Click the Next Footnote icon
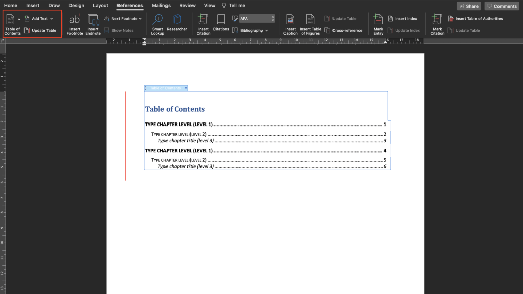Image resolution: width=523 pixels, height=294 pixels. click(107, 19)
